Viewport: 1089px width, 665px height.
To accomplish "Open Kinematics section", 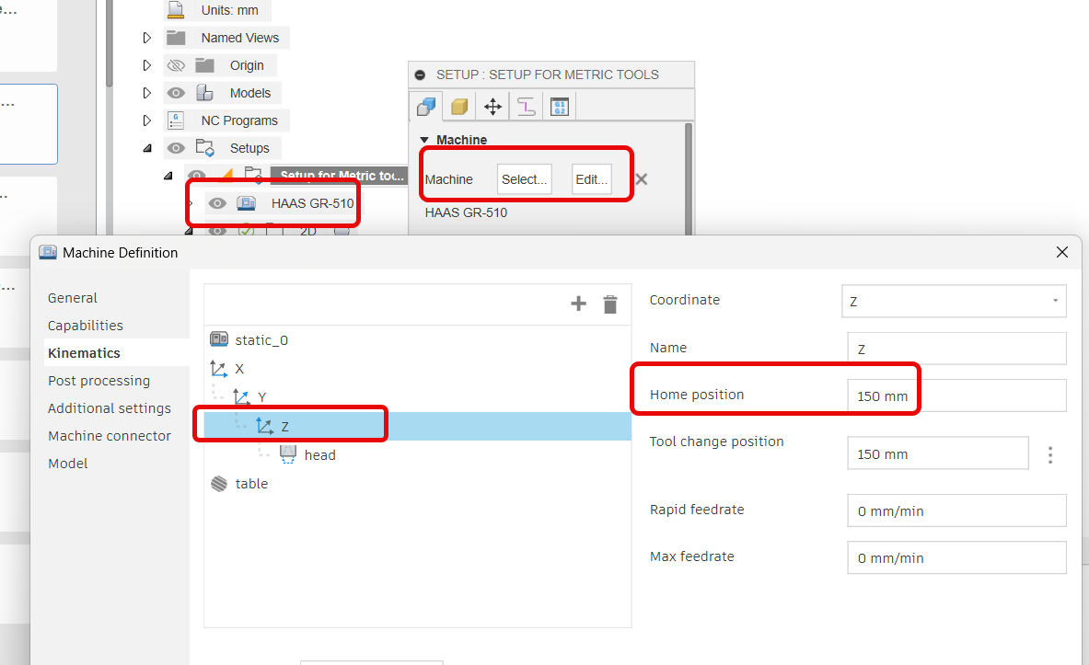I will 84,353.
